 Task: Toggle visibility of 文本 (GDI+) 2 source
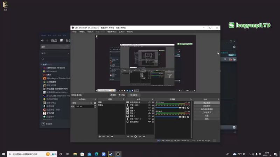coord(149,119)
